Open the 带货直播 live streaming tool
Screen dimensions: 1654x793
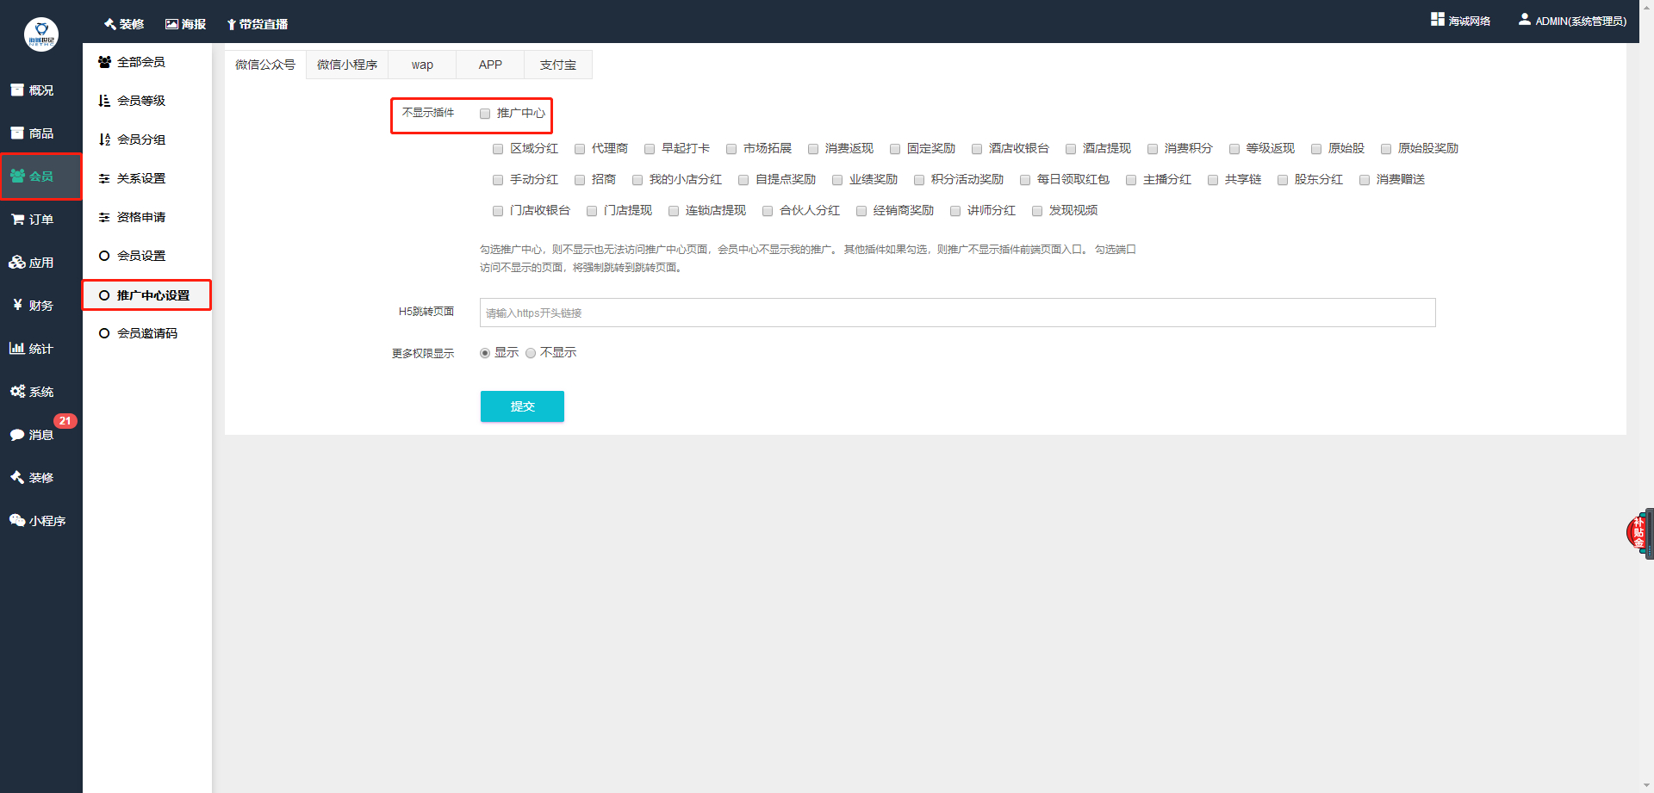pos(257,24)
